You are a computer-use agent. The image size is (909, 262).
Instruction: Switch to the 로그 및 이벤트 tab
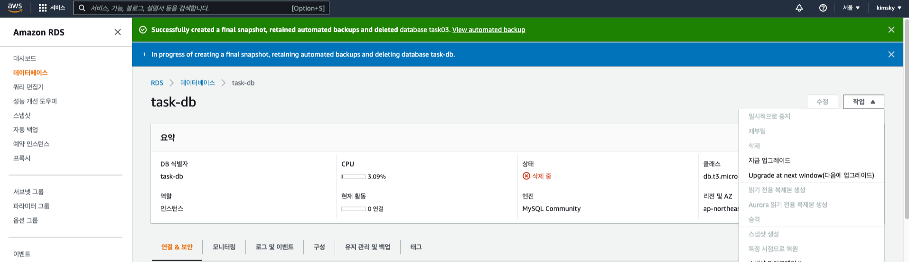274,247
